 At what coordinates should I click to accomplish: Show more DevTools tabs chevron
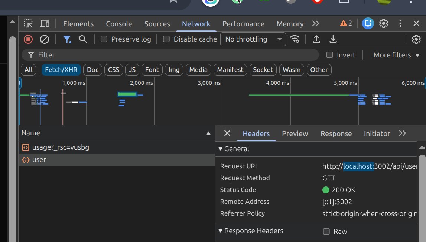(x=315, y=24)
